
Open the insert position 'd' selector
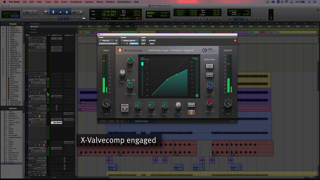click(116, 40)
